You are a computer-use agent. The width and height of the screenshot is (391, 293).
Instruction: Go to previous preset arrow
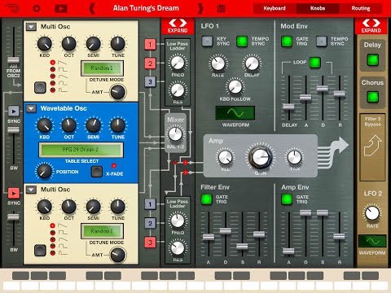point(92,9)
